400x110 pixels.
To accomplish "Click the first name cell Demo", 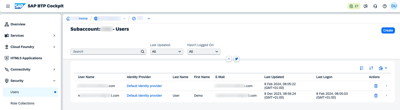I will (x=198, y=96).
